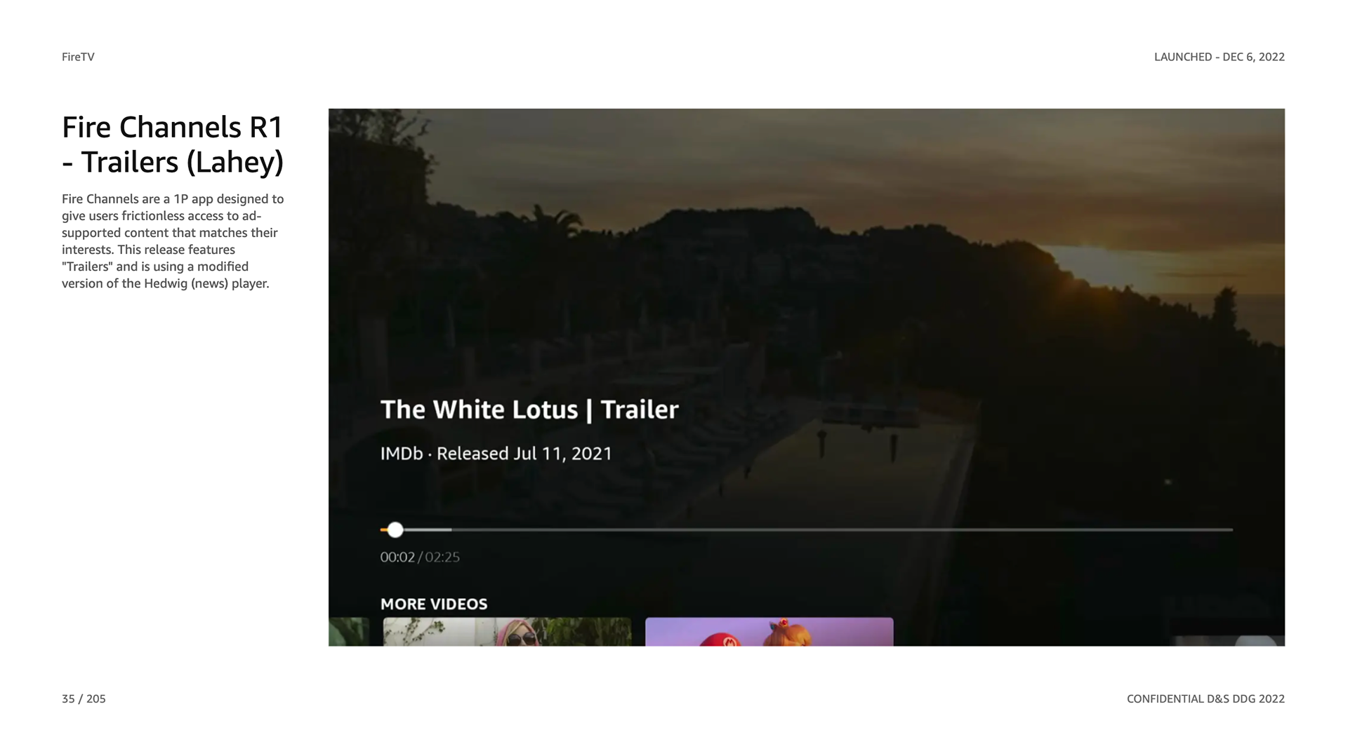Open the Mario movie video thumbnail
The image size is (1348, 756).
tap(769, 632)
